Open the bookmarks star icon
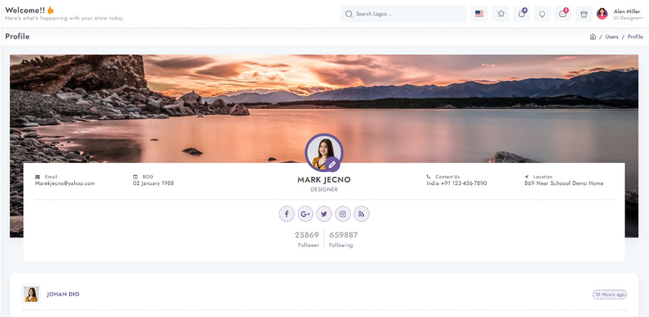649x317 pixels. [x=501, y=14]
